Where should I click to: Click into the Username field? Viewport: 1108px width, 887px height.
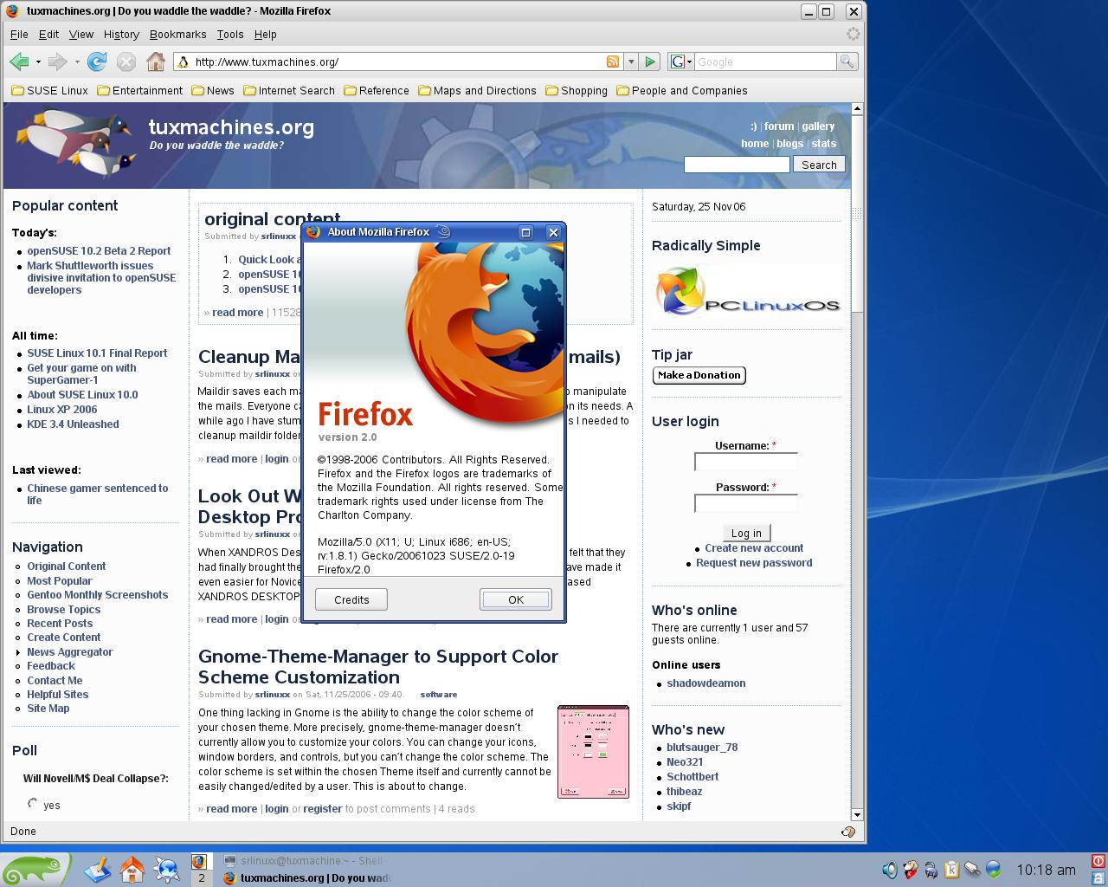(746, 462)
